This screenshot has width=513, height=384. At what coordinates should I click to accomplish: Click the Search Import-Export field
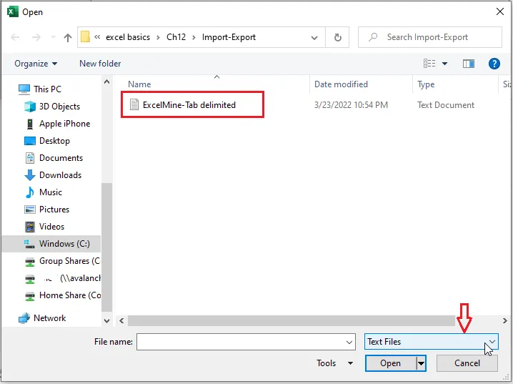430,37
